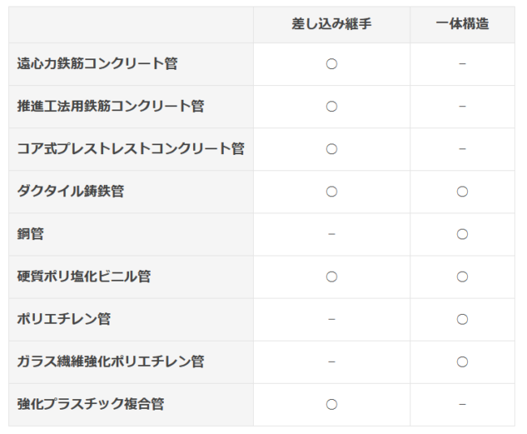Click the circle for ポリエチレン管 under 一体構造
Screen dimensions: 527x434
pyautogui.click(x=462, y=319)
